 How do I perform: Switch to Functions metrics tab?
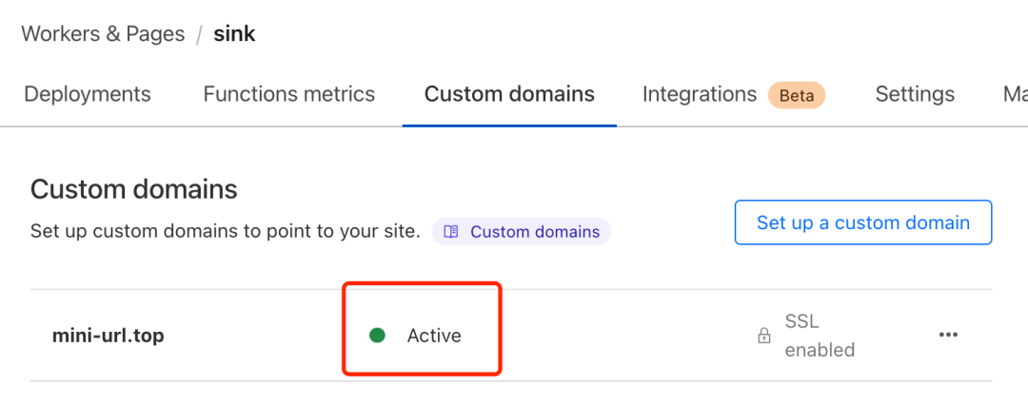click(x=289, y=94)
